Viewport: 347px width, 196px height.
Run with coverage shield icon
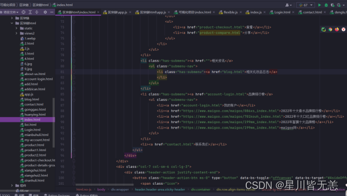pos(332,5)
